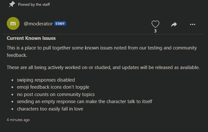Click the word 'feedback.' ending the first paragraph
This screenshot has width=208, height=132.
tap(17, 55)
